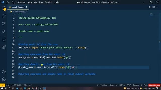Click the system clock in taskbar
This screenshot has height=90, width=161.
(x=153, y=88)
